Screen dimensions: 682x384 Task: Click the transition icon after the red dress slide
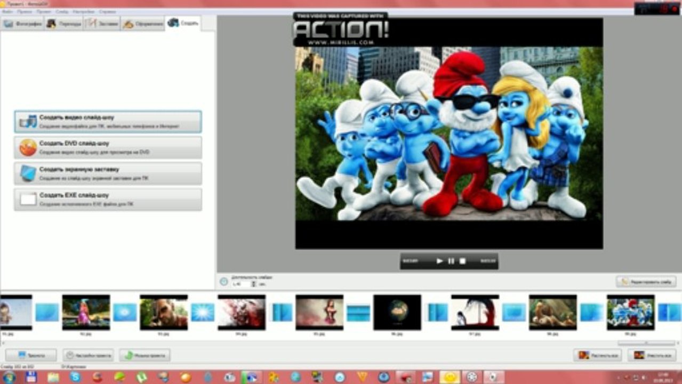(358, 313)
